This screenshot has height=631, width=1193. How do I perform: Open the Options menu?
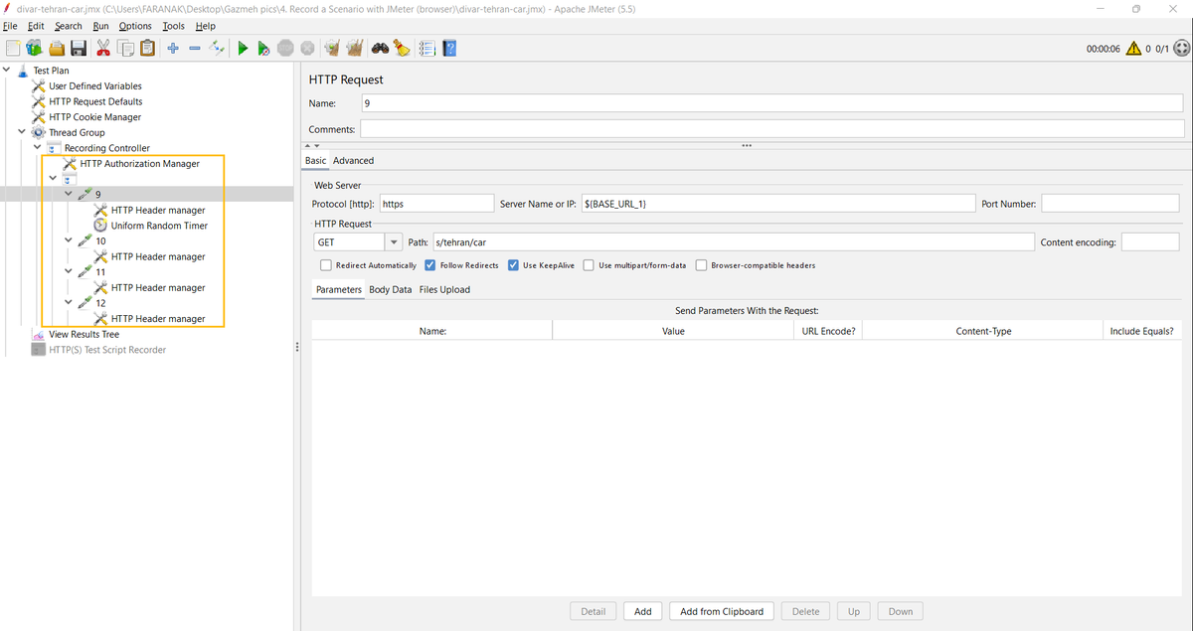point(135,26)
